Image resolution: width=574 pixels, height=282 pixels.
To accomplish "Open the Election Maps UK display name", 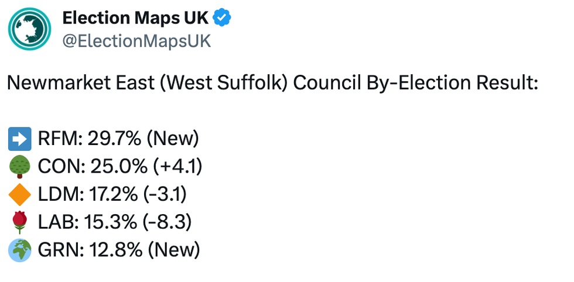I will (x=135, y=18).
